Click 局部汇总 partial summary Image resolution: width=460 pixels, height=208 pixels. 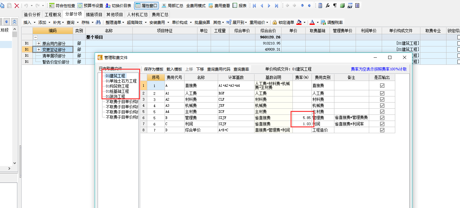tap(172, 6)
